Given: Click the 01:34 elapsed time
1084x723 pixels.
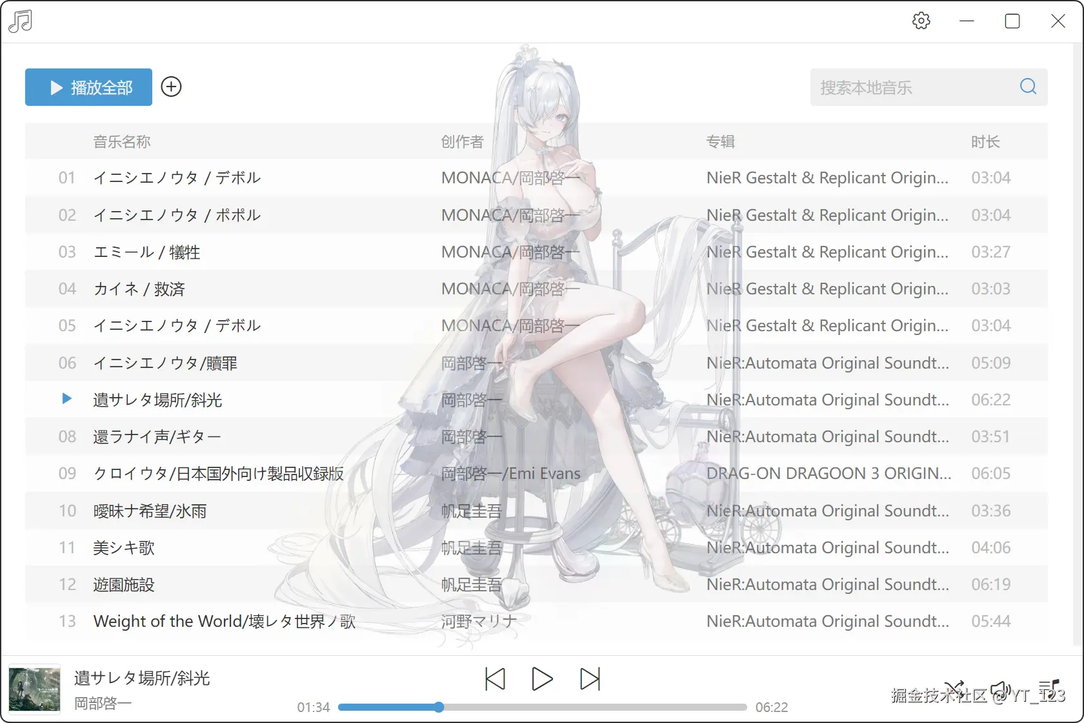Looking at the screenshot, I should click(x=314, y=708).
